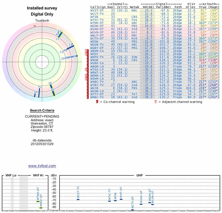Click the WABC-TV callsign entry

click(x=97, y=82)
